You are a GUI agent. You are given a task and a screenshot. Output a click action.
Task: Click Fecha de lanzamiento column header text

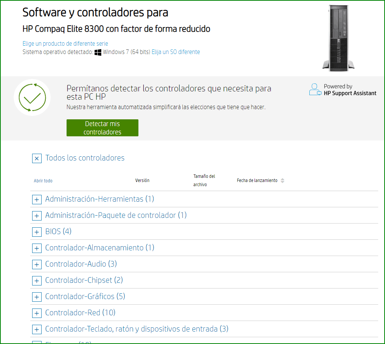pos(257,180)
